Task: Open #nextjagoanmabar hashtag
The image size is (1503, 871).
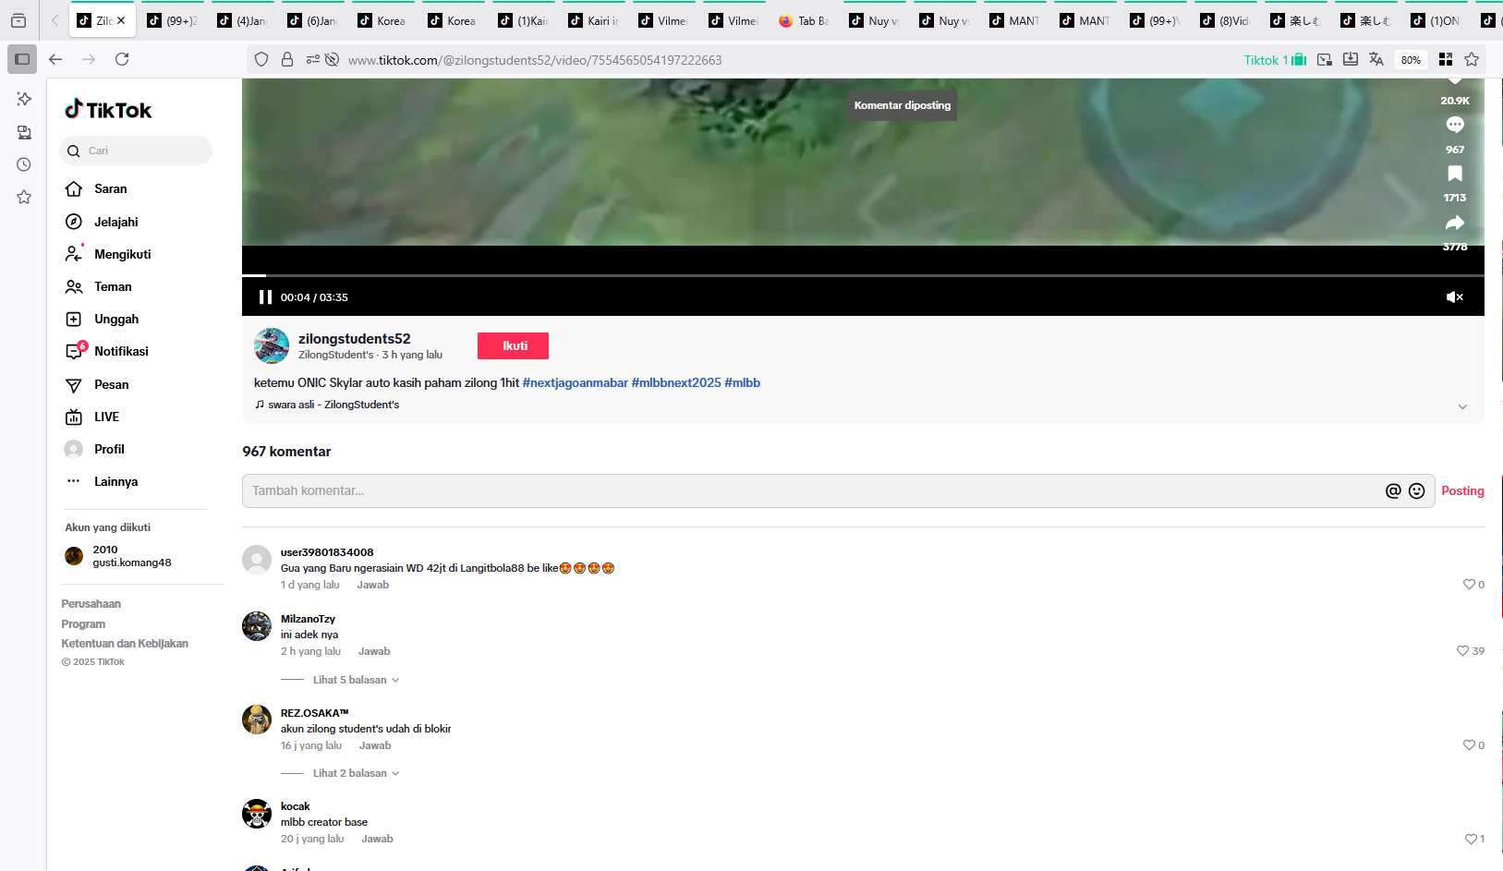Action: 575,382
